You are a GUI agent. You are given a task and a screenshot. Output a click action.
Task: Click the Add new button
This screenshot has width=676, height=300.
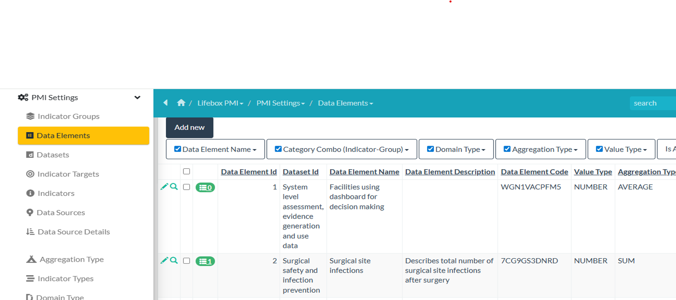(x=190, y=127)
